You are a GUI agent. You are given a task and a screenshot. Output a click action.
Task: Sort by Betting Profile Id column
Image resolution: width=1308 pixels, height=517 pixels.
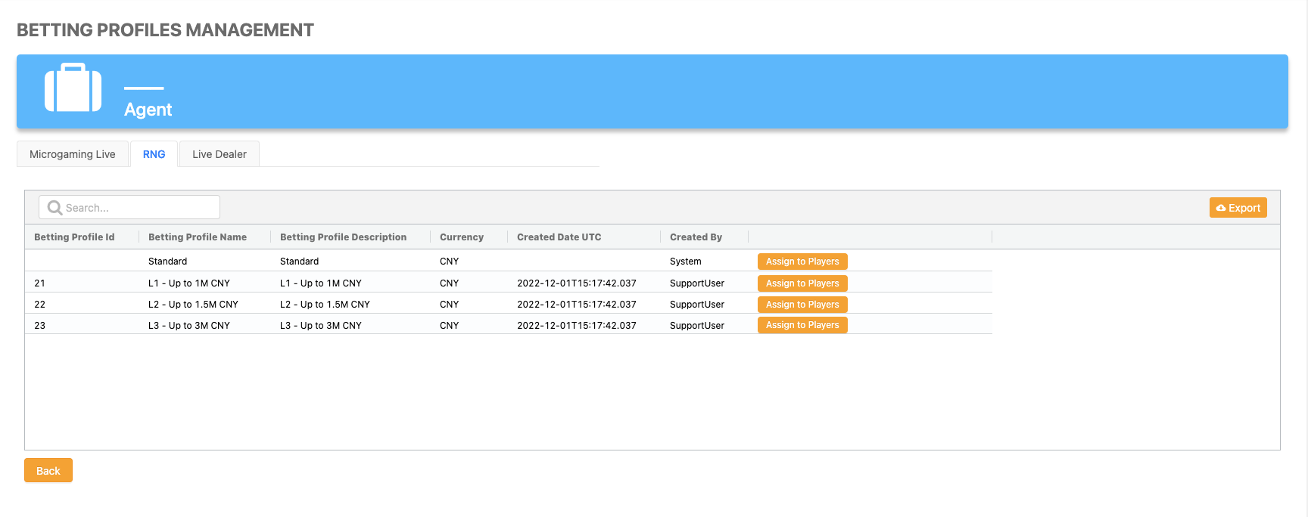pyautogui.click(x=74, y=237)
